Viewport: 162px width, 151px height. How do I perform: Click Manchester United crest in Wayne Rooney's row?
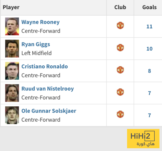click(x=120, y=26)
